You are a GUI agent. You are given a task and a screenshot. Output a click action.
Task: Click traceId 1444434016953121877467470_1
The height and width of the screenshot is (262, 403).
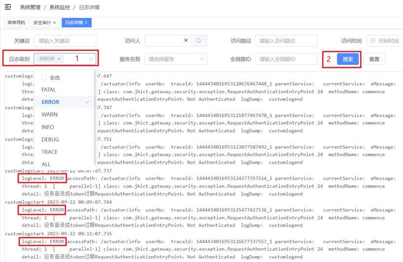coord(222,115)
